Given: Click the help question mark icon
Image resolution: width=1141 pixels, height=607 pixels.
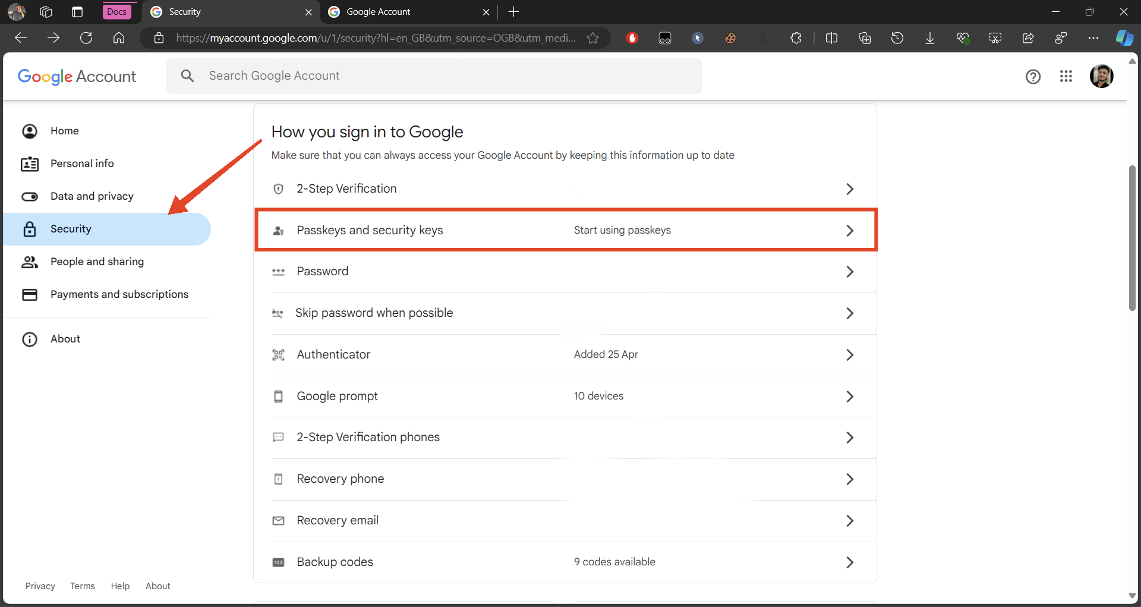Looking at the screenshot, I should pos(1033,76).
